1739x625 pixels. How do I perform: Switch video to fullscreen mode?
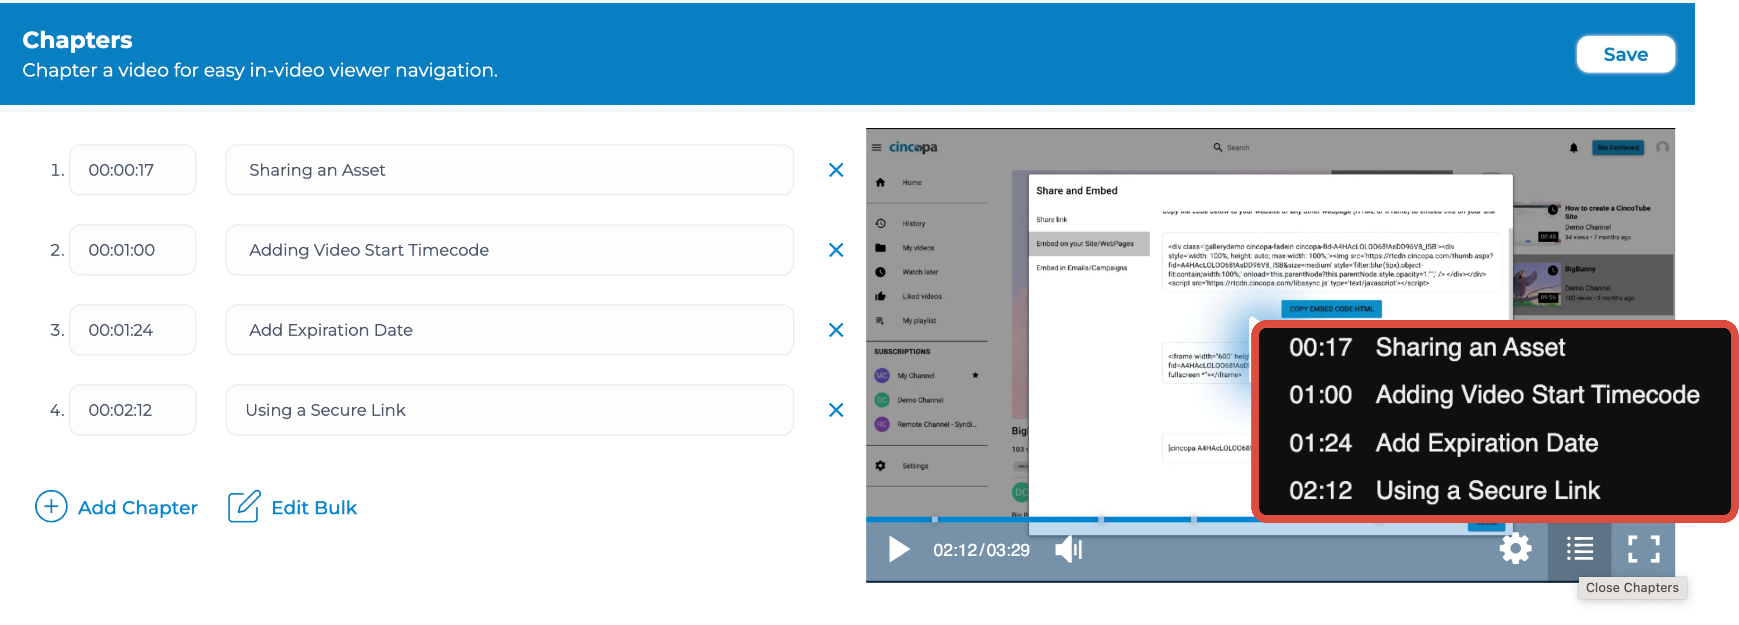pyautogui.click(x=1643, y=549)
